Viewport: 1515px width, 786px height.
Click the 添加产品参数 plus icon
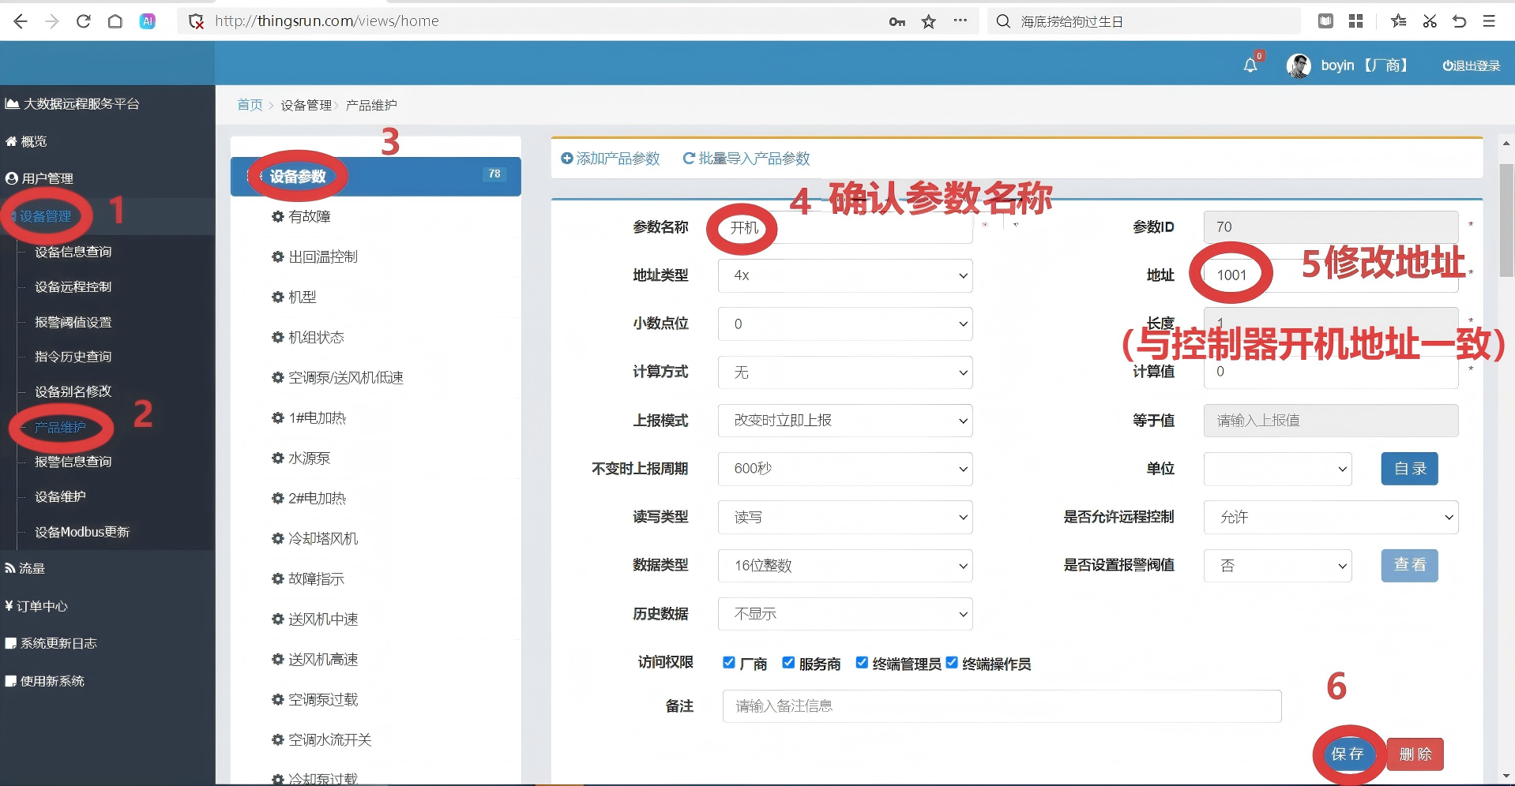[566, 159]
